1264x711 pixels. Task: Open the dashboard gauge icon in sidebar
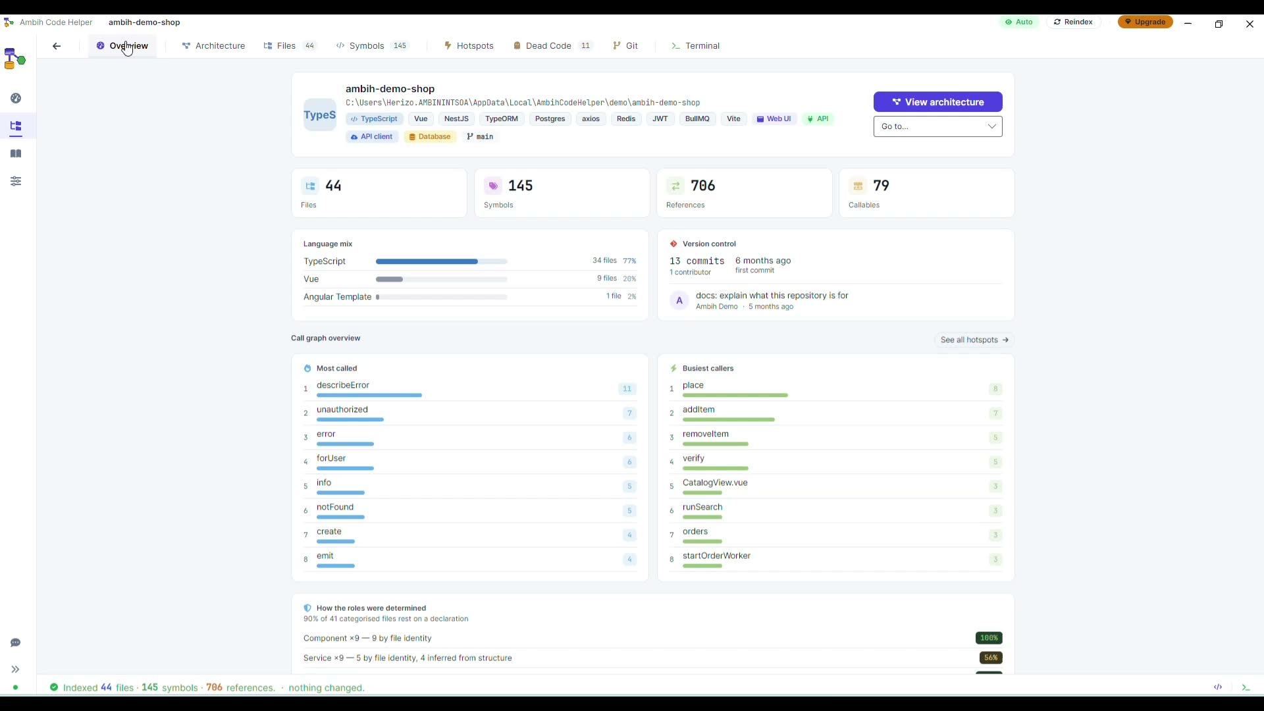[16, 98]
